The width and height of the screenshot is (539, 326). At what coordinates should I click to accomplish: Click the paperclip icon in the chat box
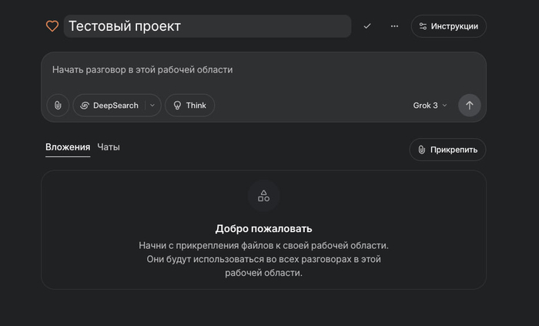coord(58,106)
